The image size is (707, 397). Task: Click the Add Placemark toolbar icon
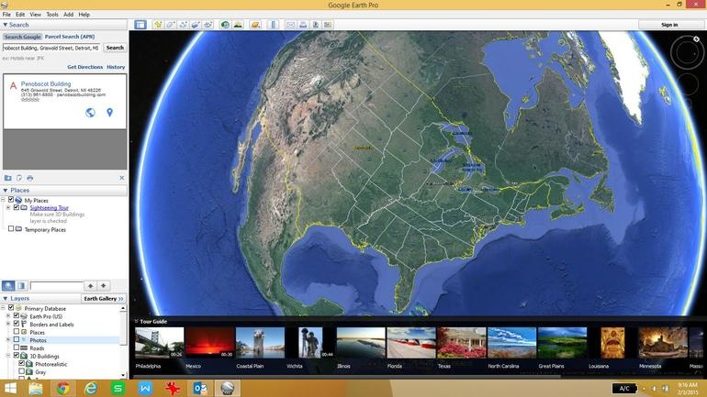158,25
